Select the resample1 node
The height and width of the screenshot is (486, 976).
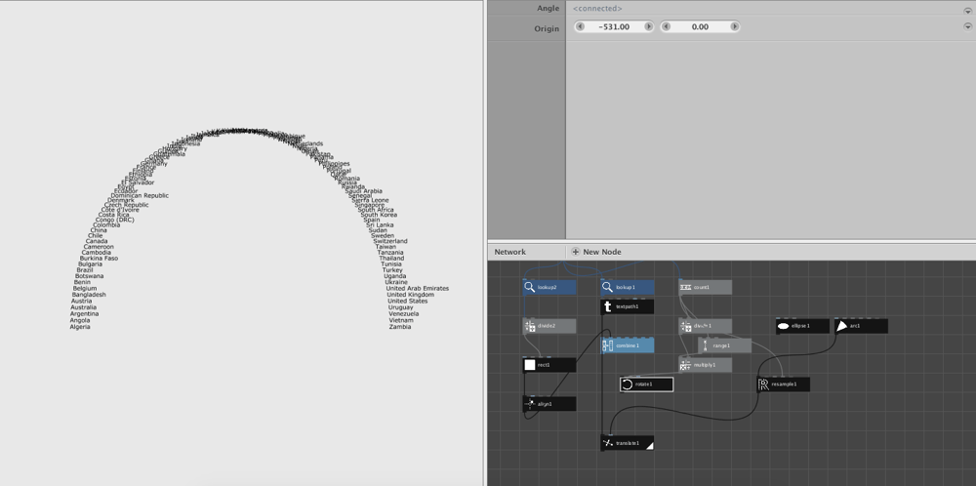coord(783,384)
